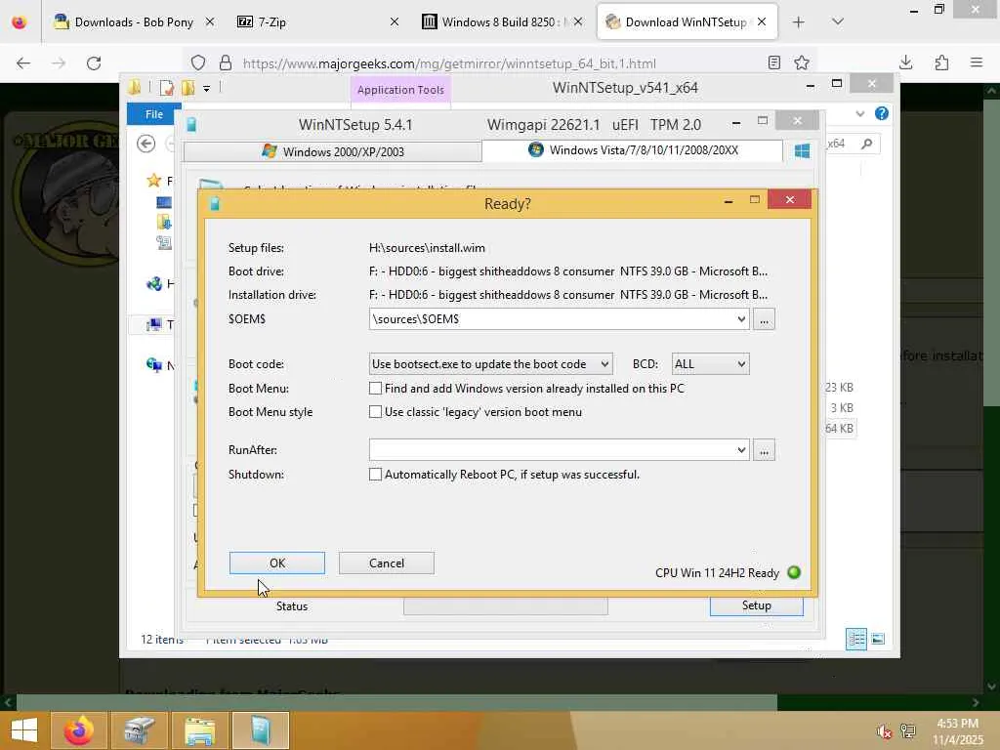Viewport: 1000px width, 750px height.
Task: Click the Ready? dialog title icon
Action: (215, 203)
